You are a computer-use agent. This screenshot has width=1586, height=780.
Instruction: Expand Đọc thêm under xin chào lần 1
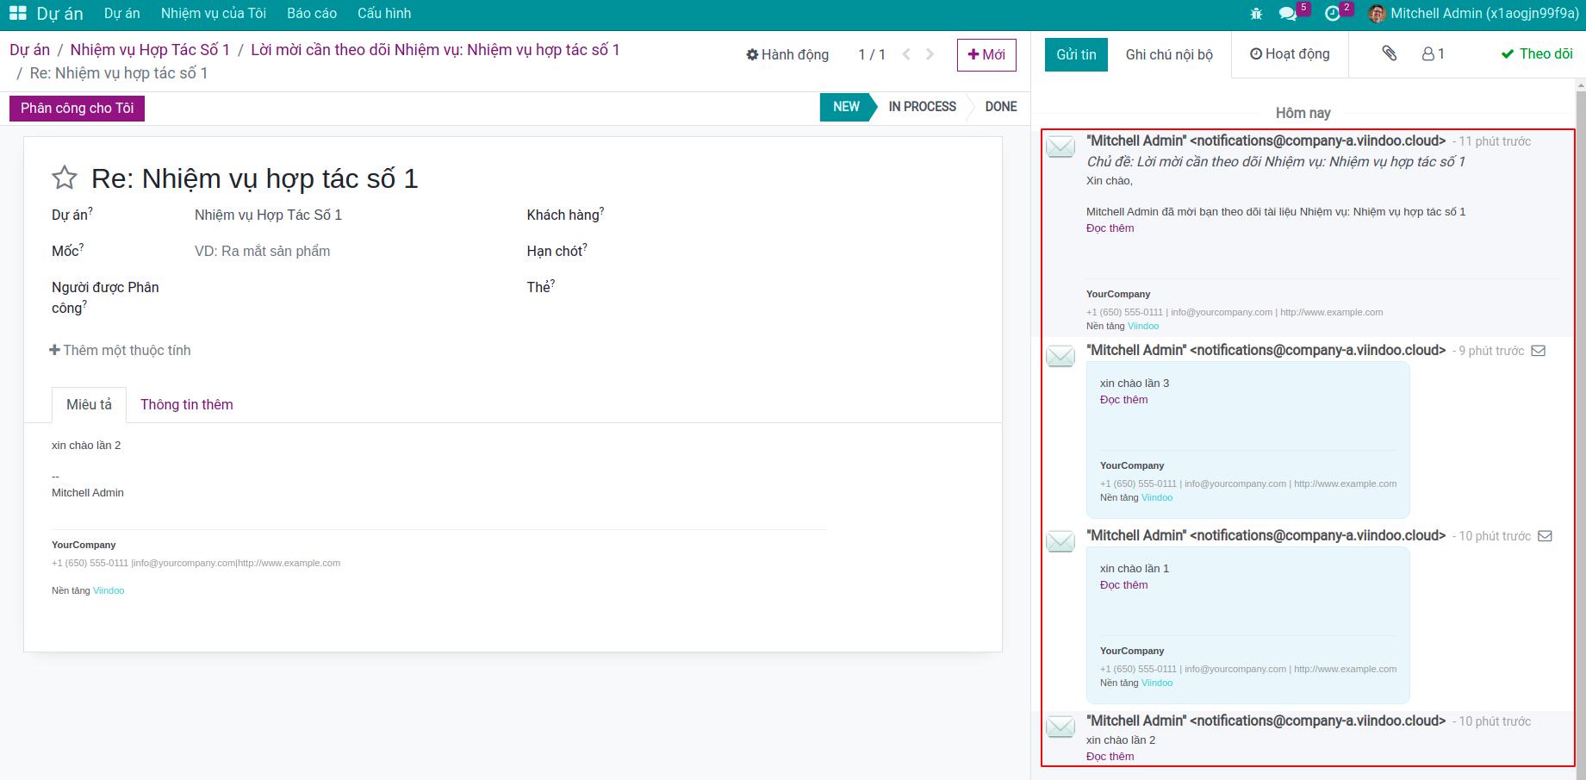click(1123, 585)
